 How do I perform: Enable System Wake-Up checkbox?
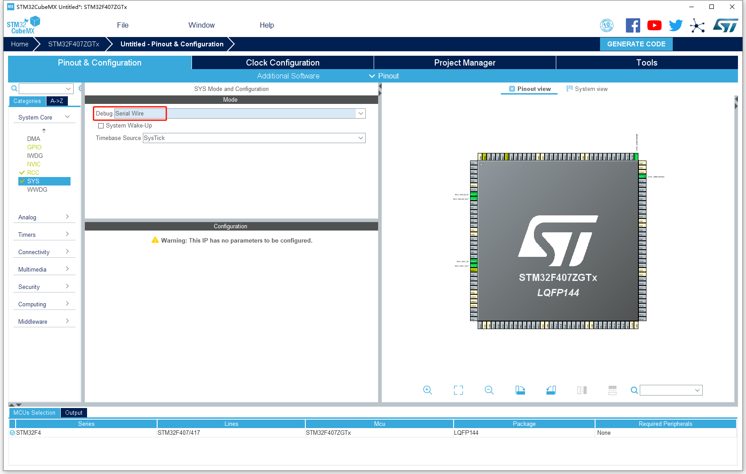101,126
